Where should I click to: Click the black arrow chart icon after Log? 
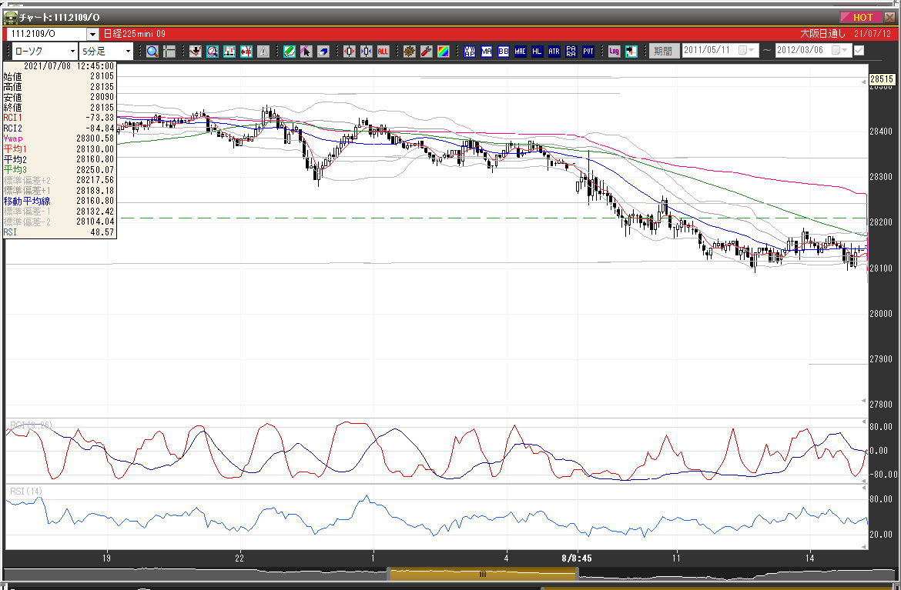(x=631, y=52)
